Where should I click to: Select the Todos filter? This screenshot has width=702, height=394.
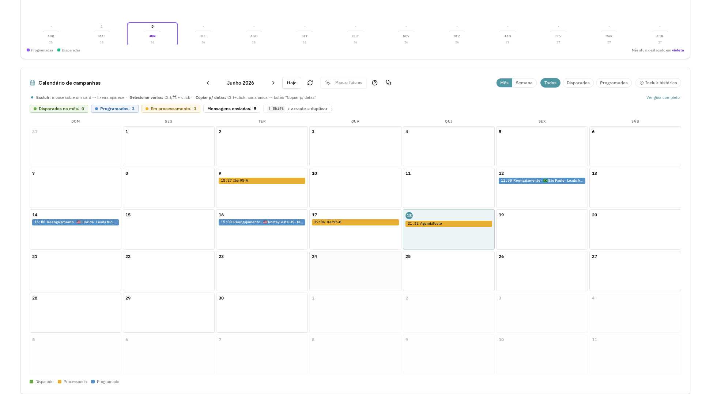pos(550,83)
